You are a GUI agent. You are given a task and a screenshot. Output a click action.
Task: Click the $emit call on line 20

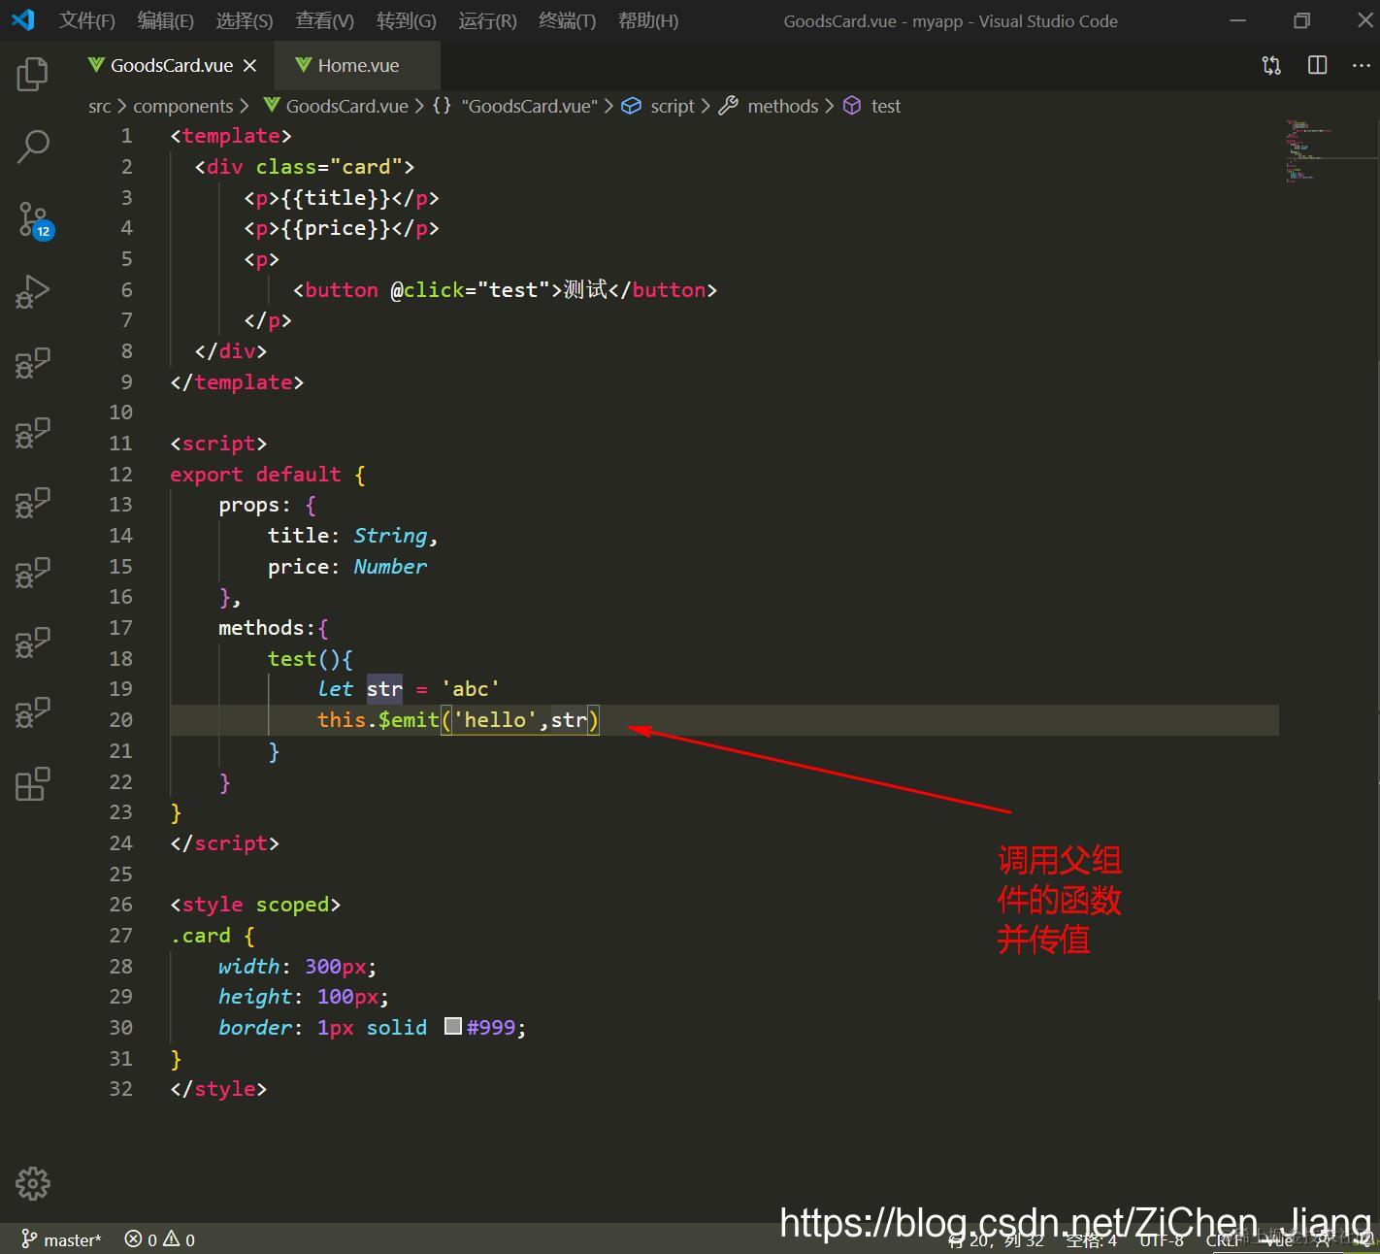click(409, 720)
